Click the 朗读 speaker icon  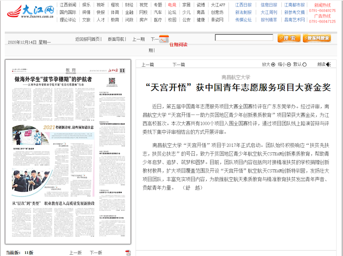point(328,64)
